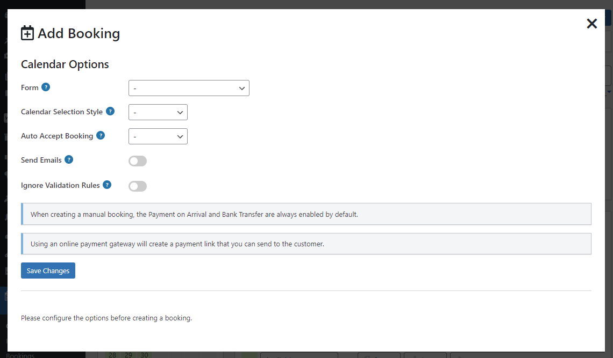Turn on Ignore Validation Rules switch
The image size is (613, 358).
(138, 186)
